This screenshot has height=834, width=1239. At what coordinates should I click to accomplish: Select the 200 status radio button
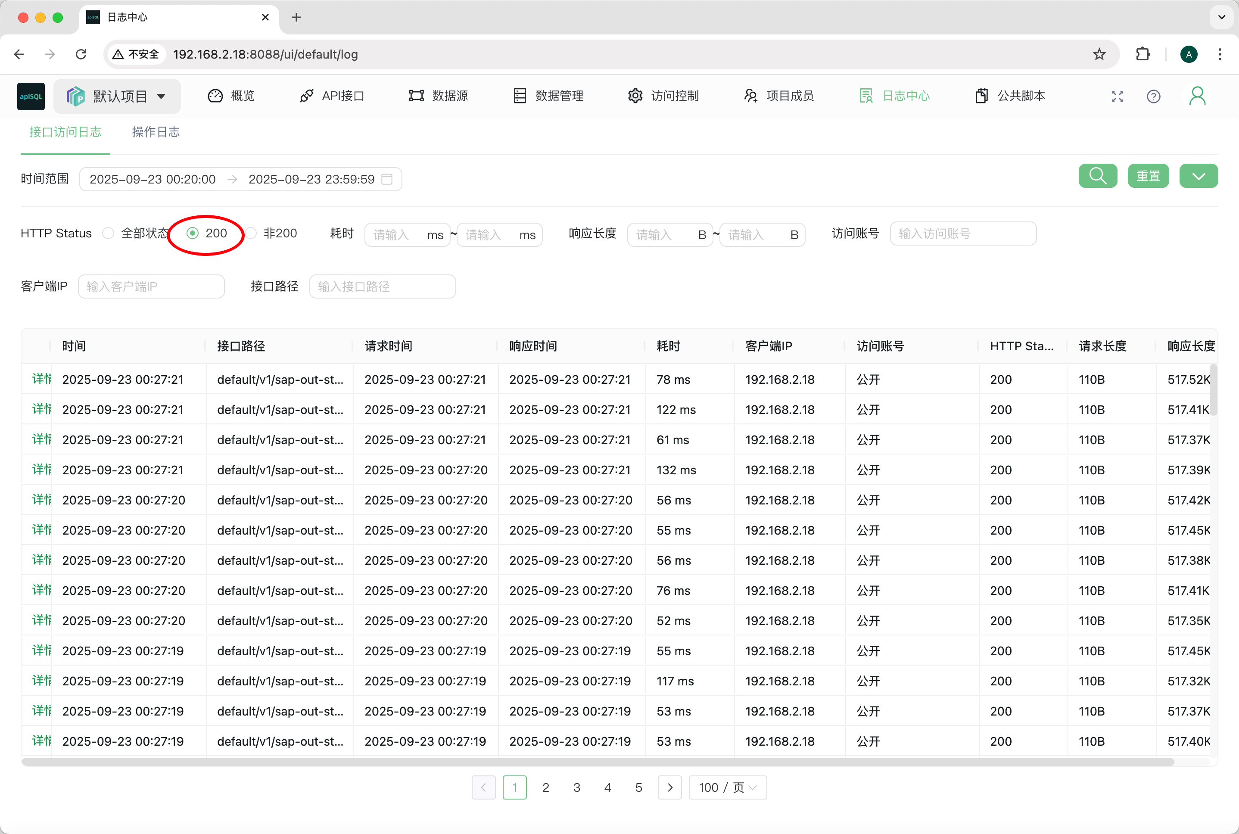pyautogui.click(x=193, y=233)
